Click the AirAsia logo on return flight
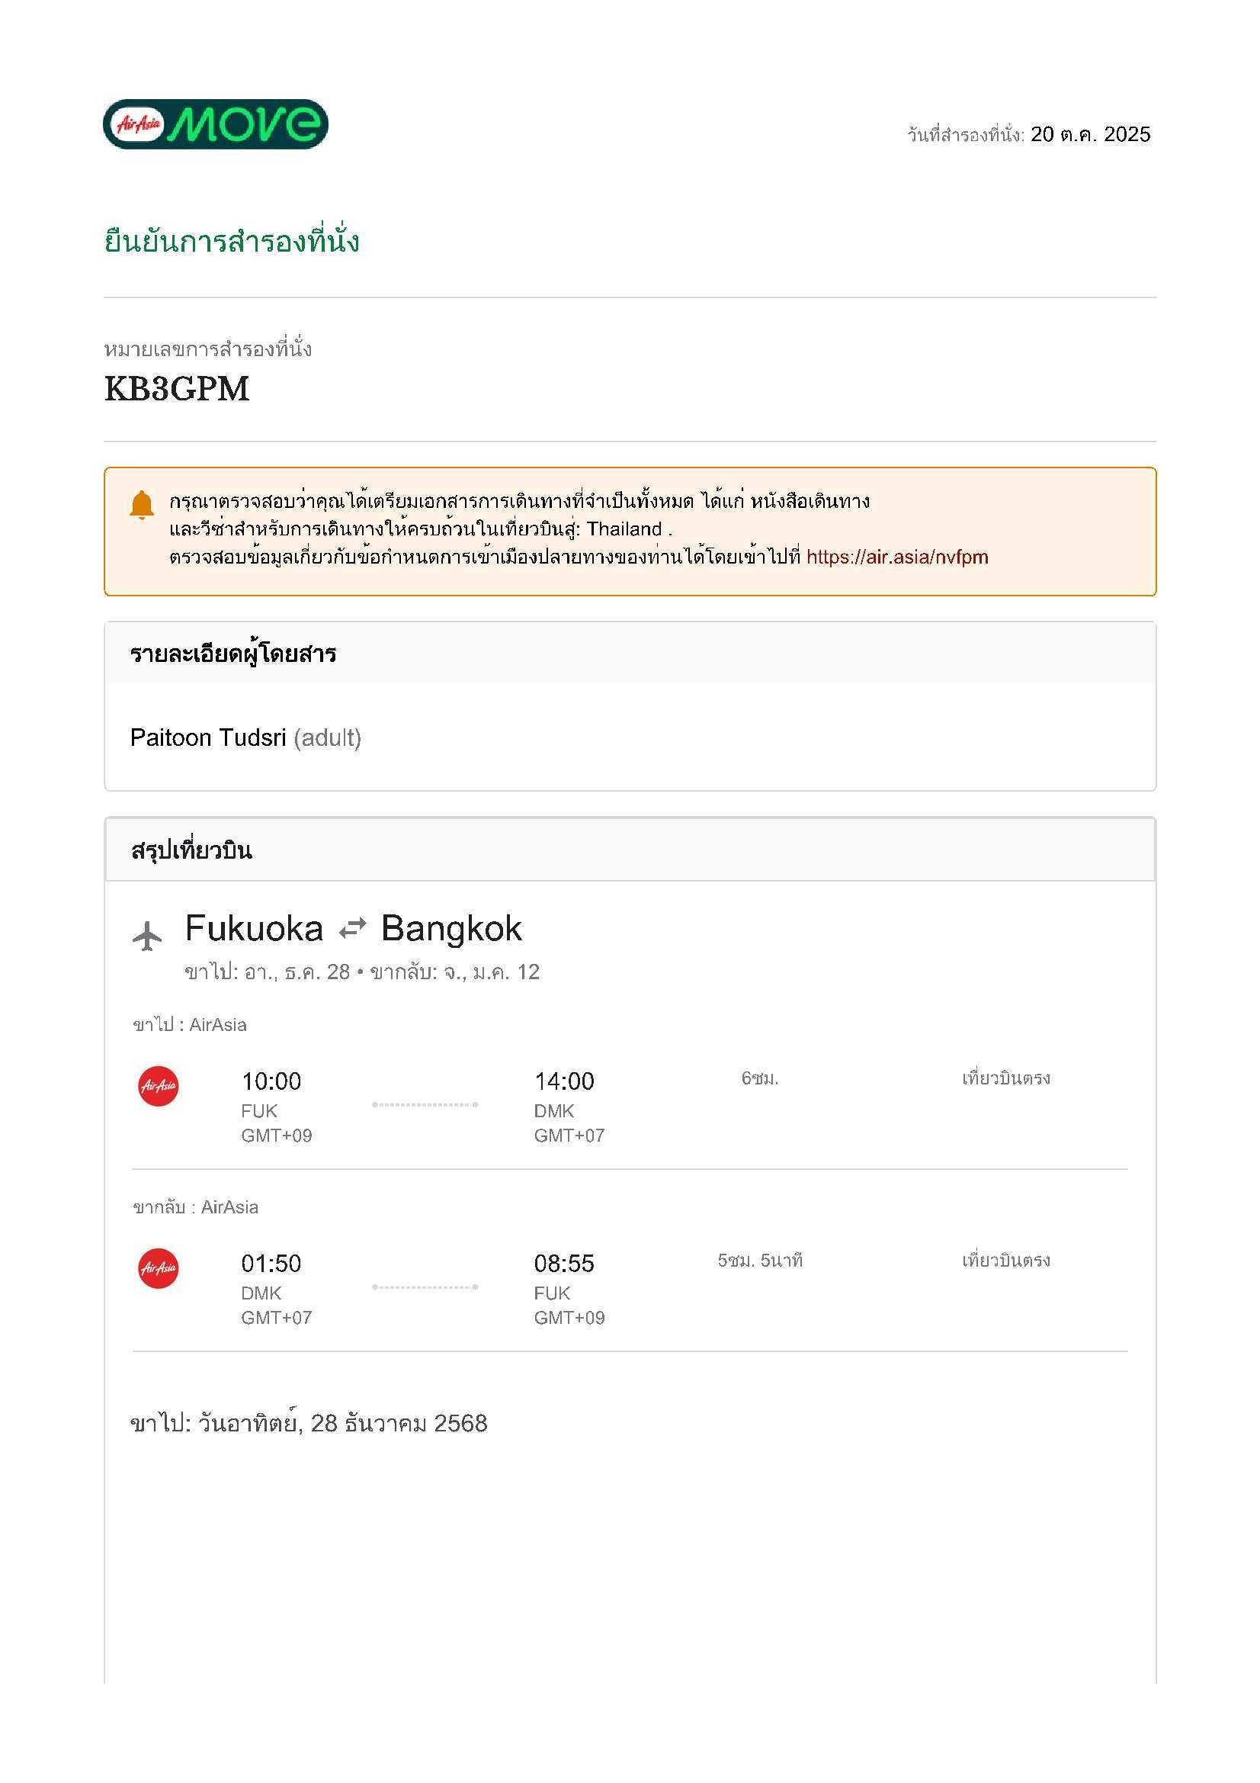 [159, 1268]
